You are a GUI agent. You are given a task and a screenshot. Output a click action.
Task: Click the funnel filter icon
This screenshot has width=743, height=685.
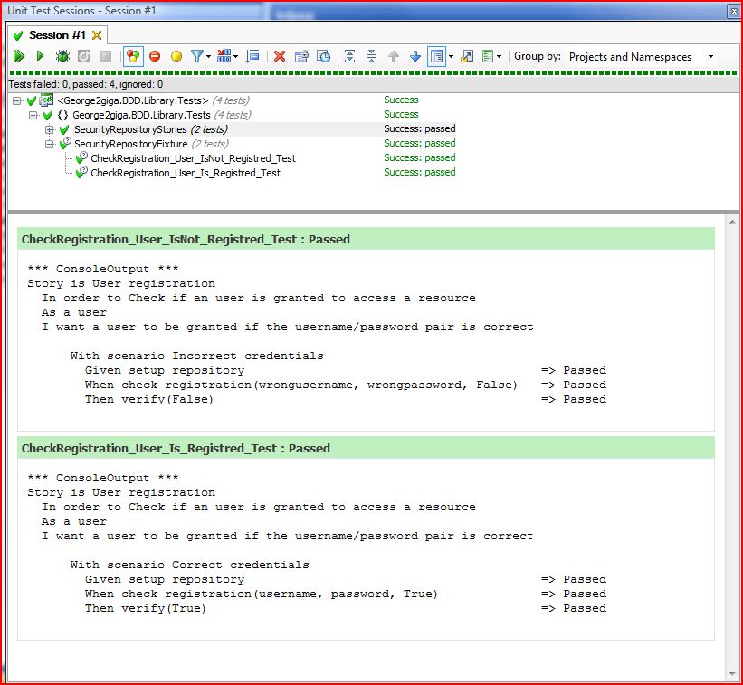point(196,56)
